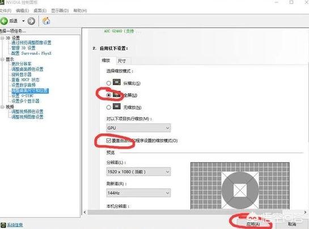Image resolution: width=309 pixels, height=229 pixels.
Task: Click the NVIDIA logo in title bar
Action: pos(2,3)
